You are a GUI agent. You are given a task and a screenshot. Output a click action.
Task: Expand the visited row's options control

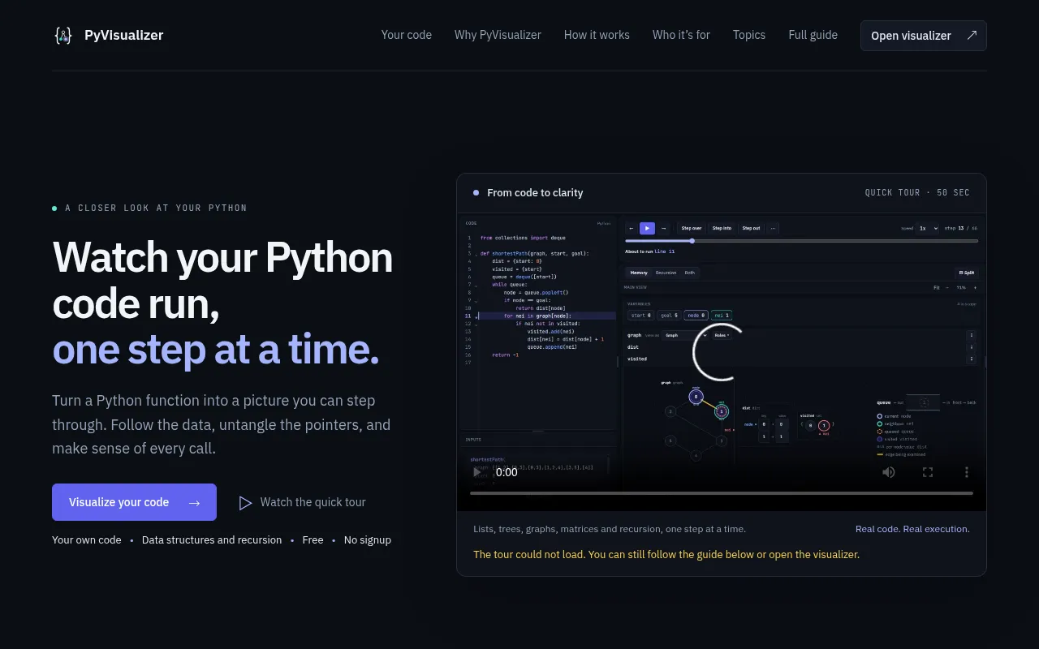(x=971, y=359)
